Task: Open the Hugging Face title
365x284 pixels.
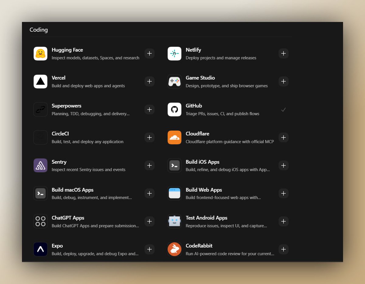Action: point(67,50)
